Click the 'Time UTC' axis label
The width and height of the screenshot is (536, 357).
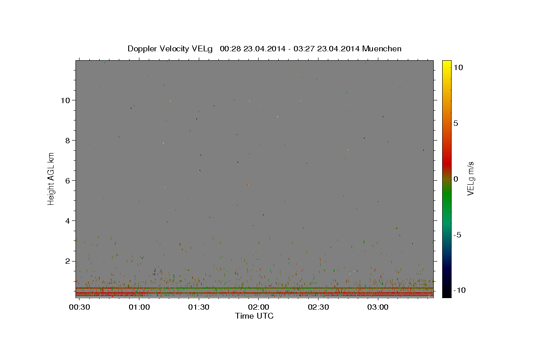255,316
